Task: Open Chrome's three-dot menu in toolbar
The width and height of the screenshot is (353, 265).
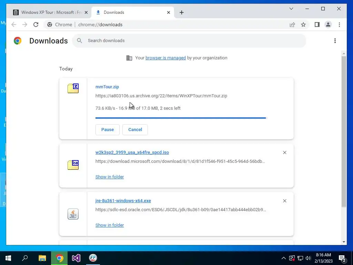Action: [339, 24]
